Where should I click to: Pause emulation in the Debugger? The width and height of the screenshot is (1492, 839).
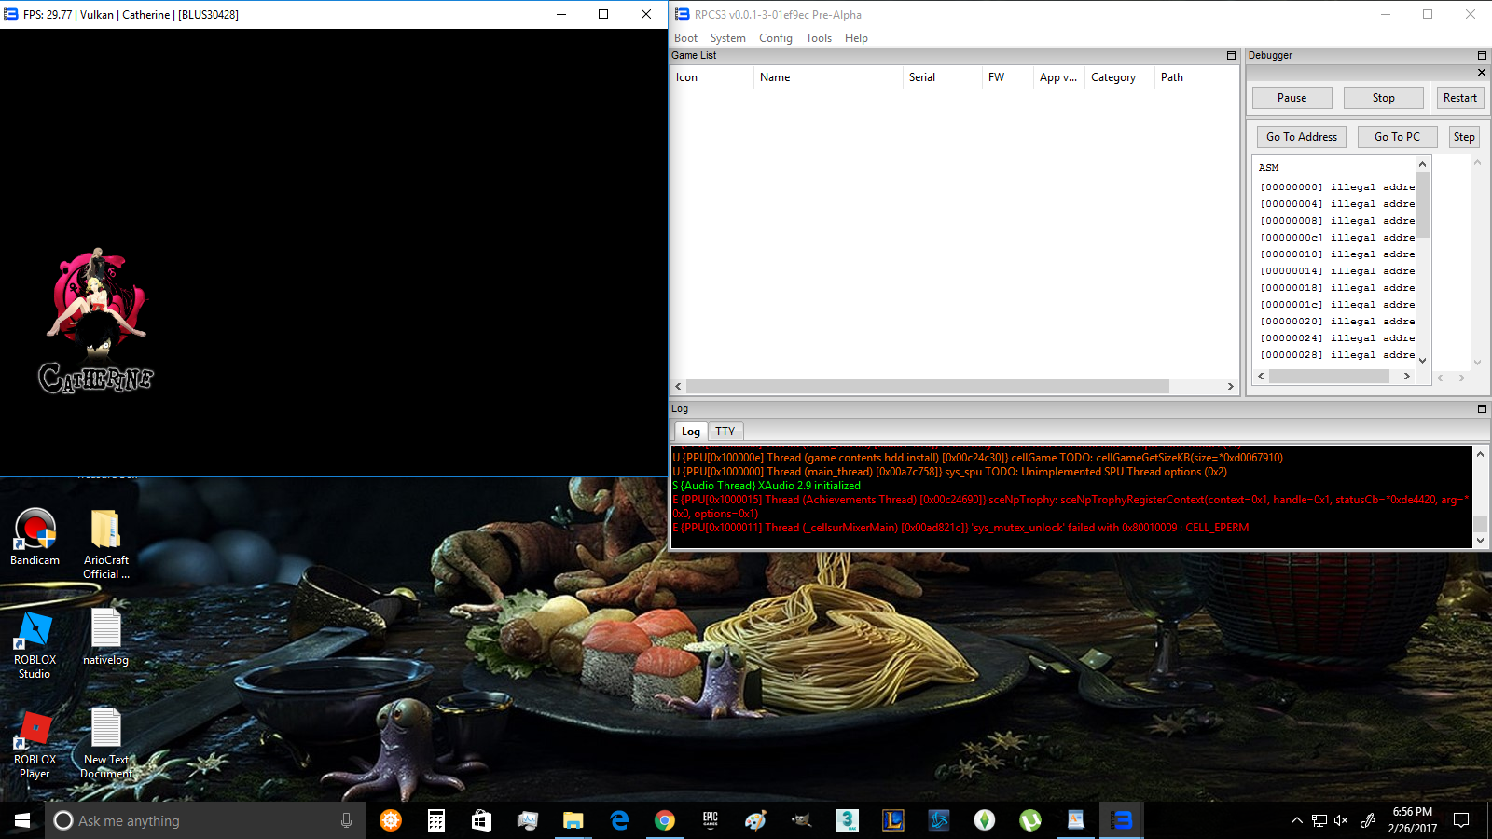(x=1292, y=98)
